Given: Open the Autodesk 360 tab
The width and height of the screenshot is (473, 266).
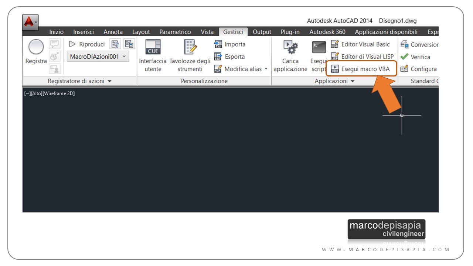Looking at the screenshot, I should click(327, 32).
